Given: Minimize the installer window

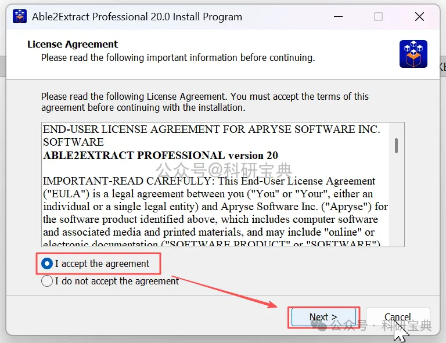Looking at the screenshot, I should 338,16.
